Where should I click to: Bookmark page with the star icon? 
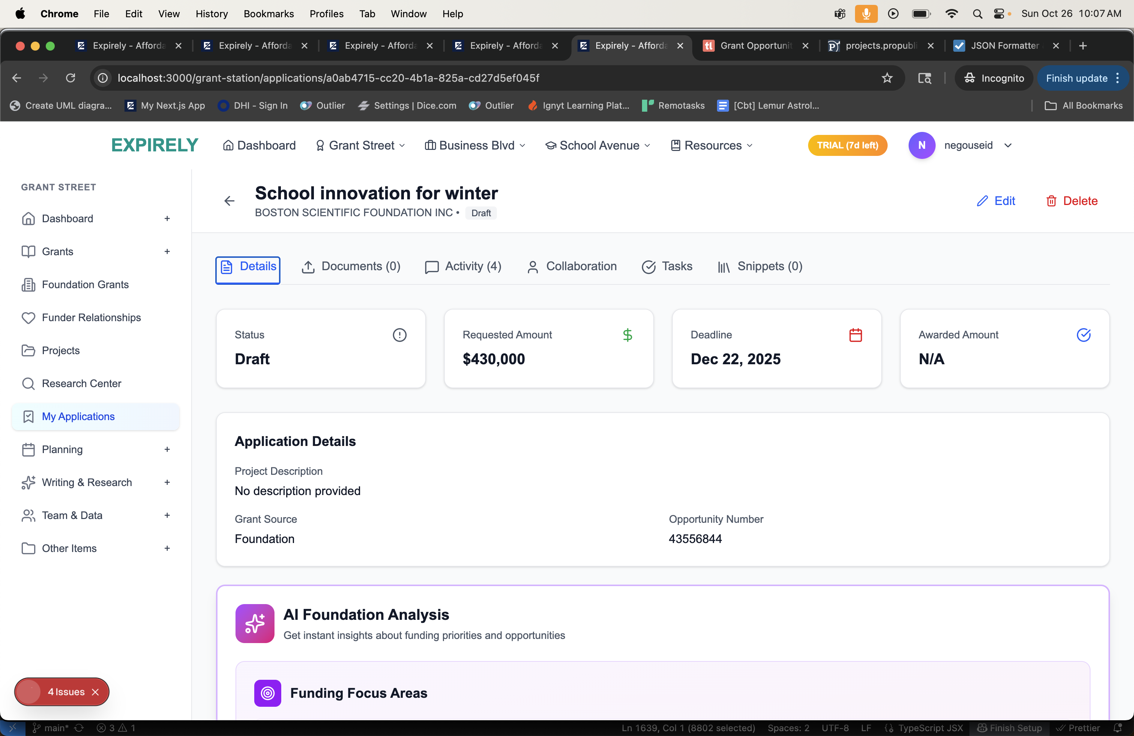pyautogui.click(x=887, y=78)
